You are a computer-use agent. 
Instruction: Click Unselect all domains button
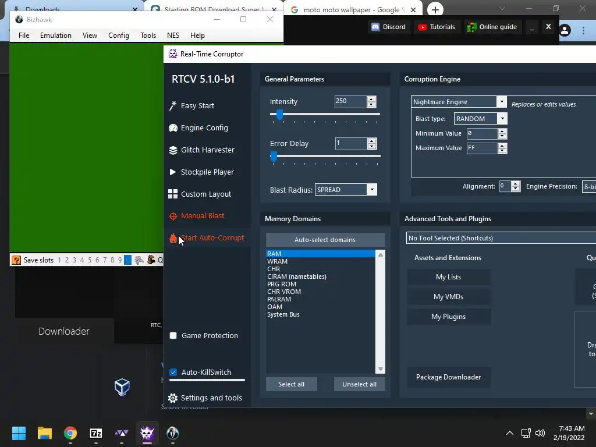coord(359,384)
